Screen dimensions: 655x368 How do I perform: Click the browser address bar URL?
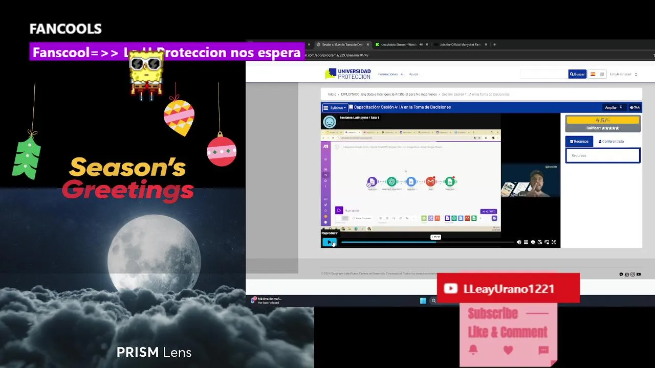pyautogui.click(x=338, y=55)
